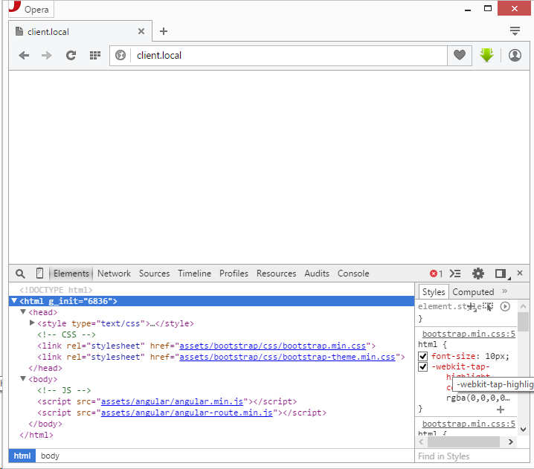Reload the client.local page
534x469 pixels.
[x=71, y=56]
